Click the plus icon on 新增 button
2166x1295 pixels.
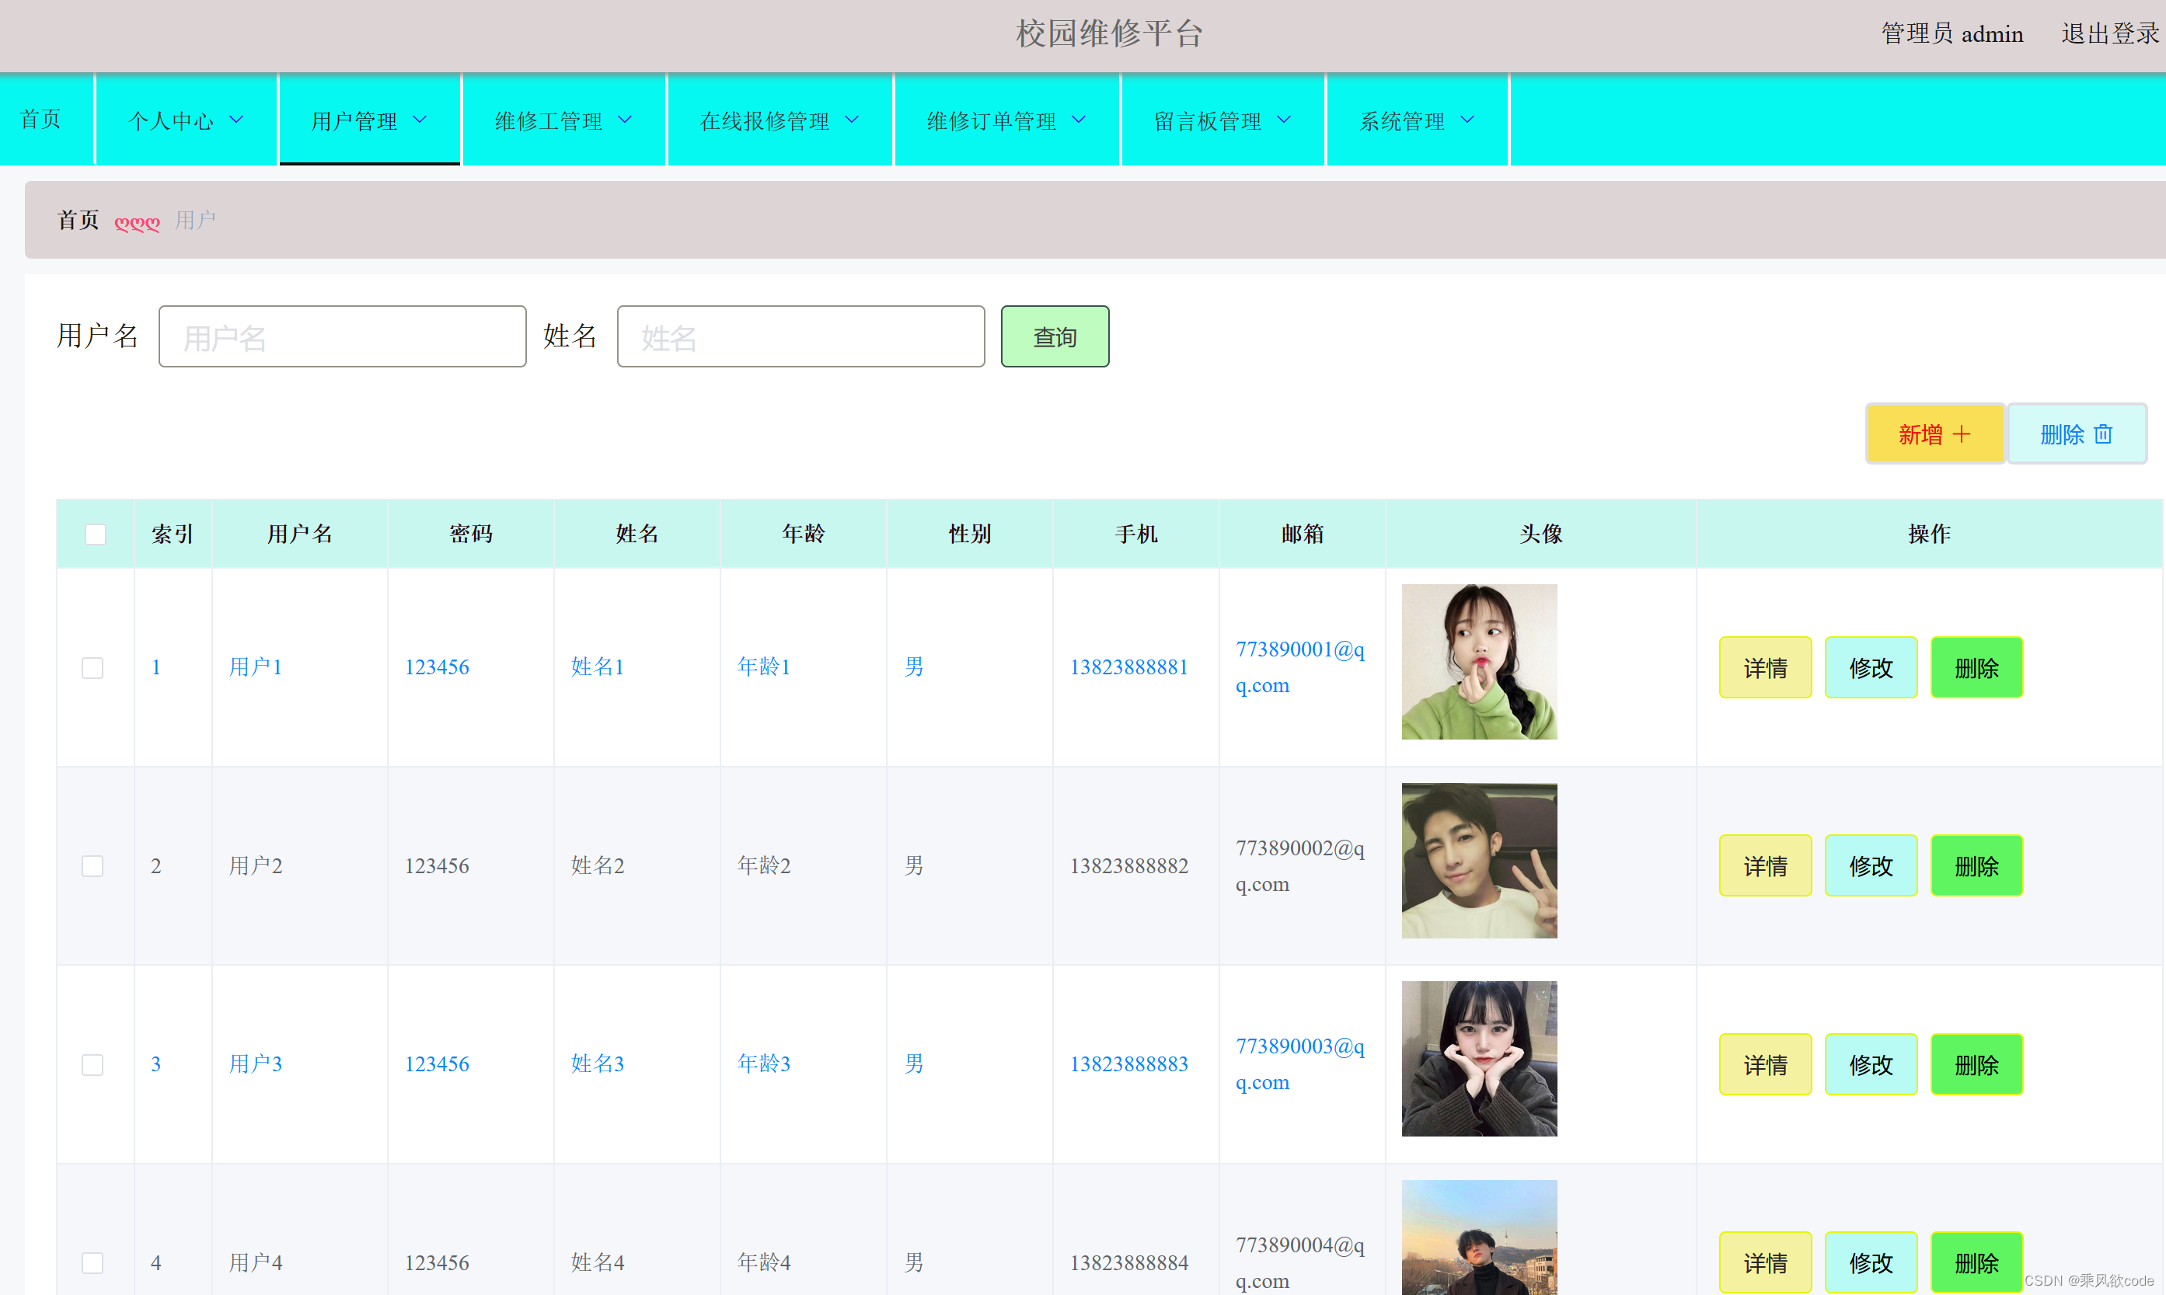[1962, 433]
